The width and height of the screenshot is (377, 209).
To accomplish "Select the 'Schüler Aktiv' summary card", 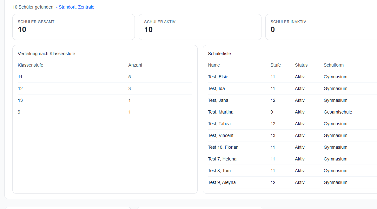I will (x=200, y=27).
